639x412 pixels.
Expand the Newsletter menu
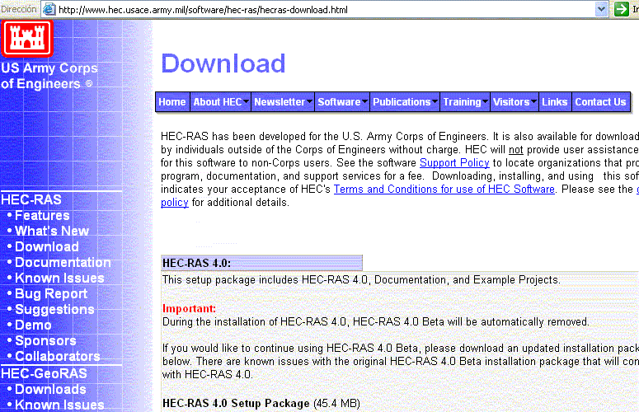[x=283, y=102]
